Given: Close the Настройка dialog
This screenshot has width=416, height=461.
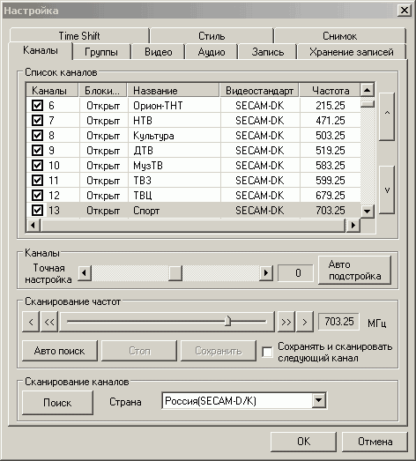Looking at the screenshot, I should coord(405,11).
